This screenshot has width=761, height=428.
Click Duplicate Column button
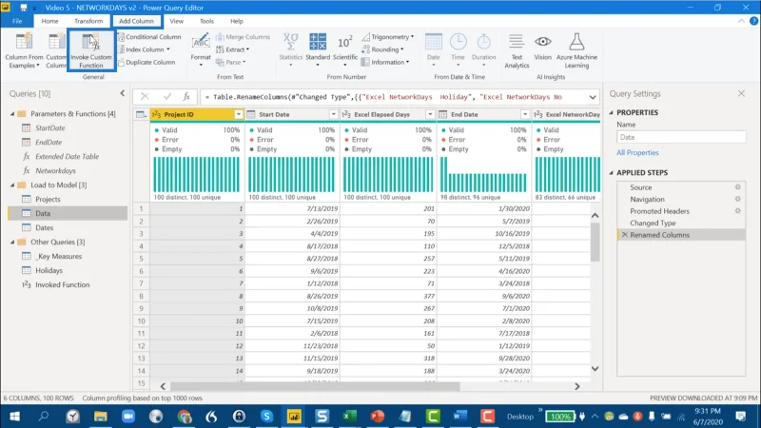[146, 62]
